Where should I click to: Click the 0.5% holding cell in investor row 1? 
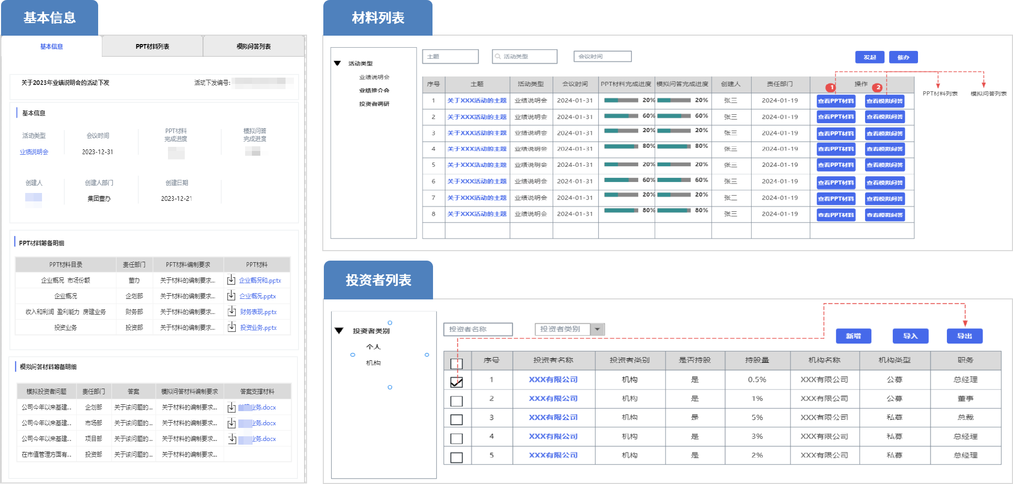tap(757, 380)
